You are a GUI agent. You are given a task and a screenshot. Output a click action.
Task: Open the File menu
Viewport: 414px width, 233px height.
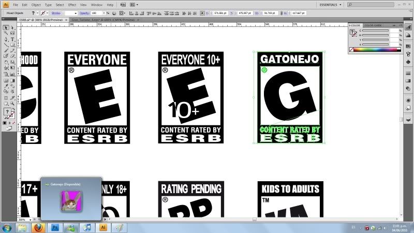coord(16,5)
